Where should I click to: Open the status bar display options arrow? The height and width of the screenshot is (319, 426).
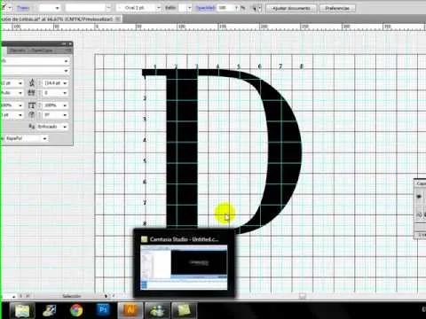click(x=106, y=296)
